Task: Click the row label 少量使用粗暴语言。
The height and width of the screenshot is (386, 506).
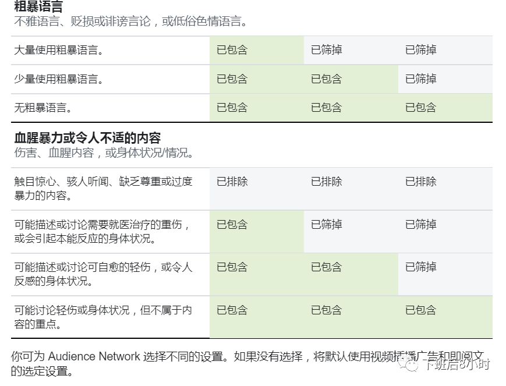Action: pyautogui.click(x=59, y=79)
